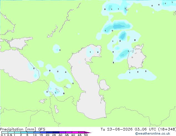Select the 5–10 mm legend swatch

click(30, 132)
